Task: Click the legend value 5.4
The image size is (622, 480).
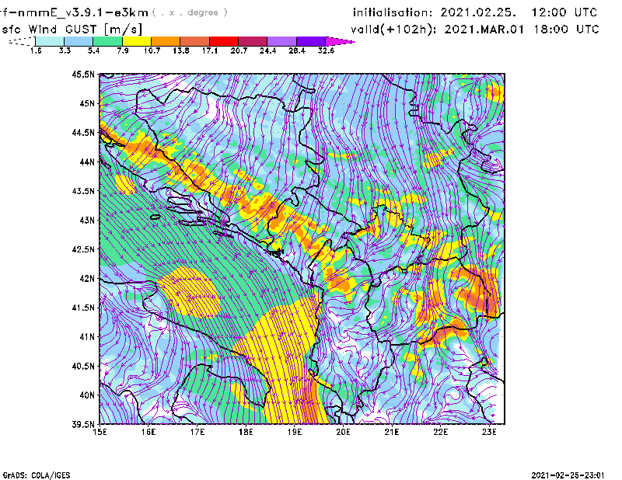Action: point(93,50)
